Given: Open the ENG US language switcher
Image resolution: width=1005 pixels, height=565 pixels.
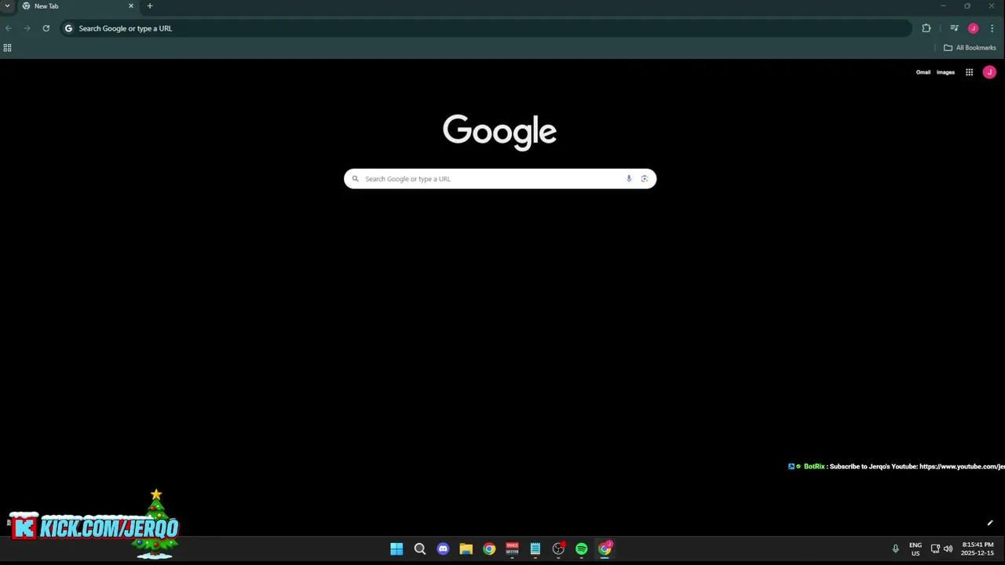Looking at the screenshot, I should click(x=915, y=549).
